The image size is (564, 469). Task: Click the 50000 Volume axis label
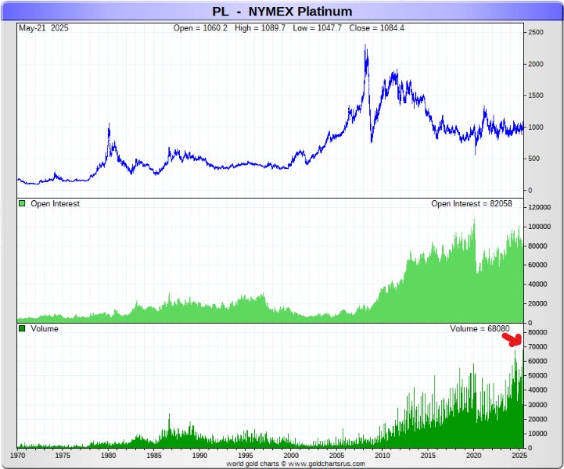point(537,375)
